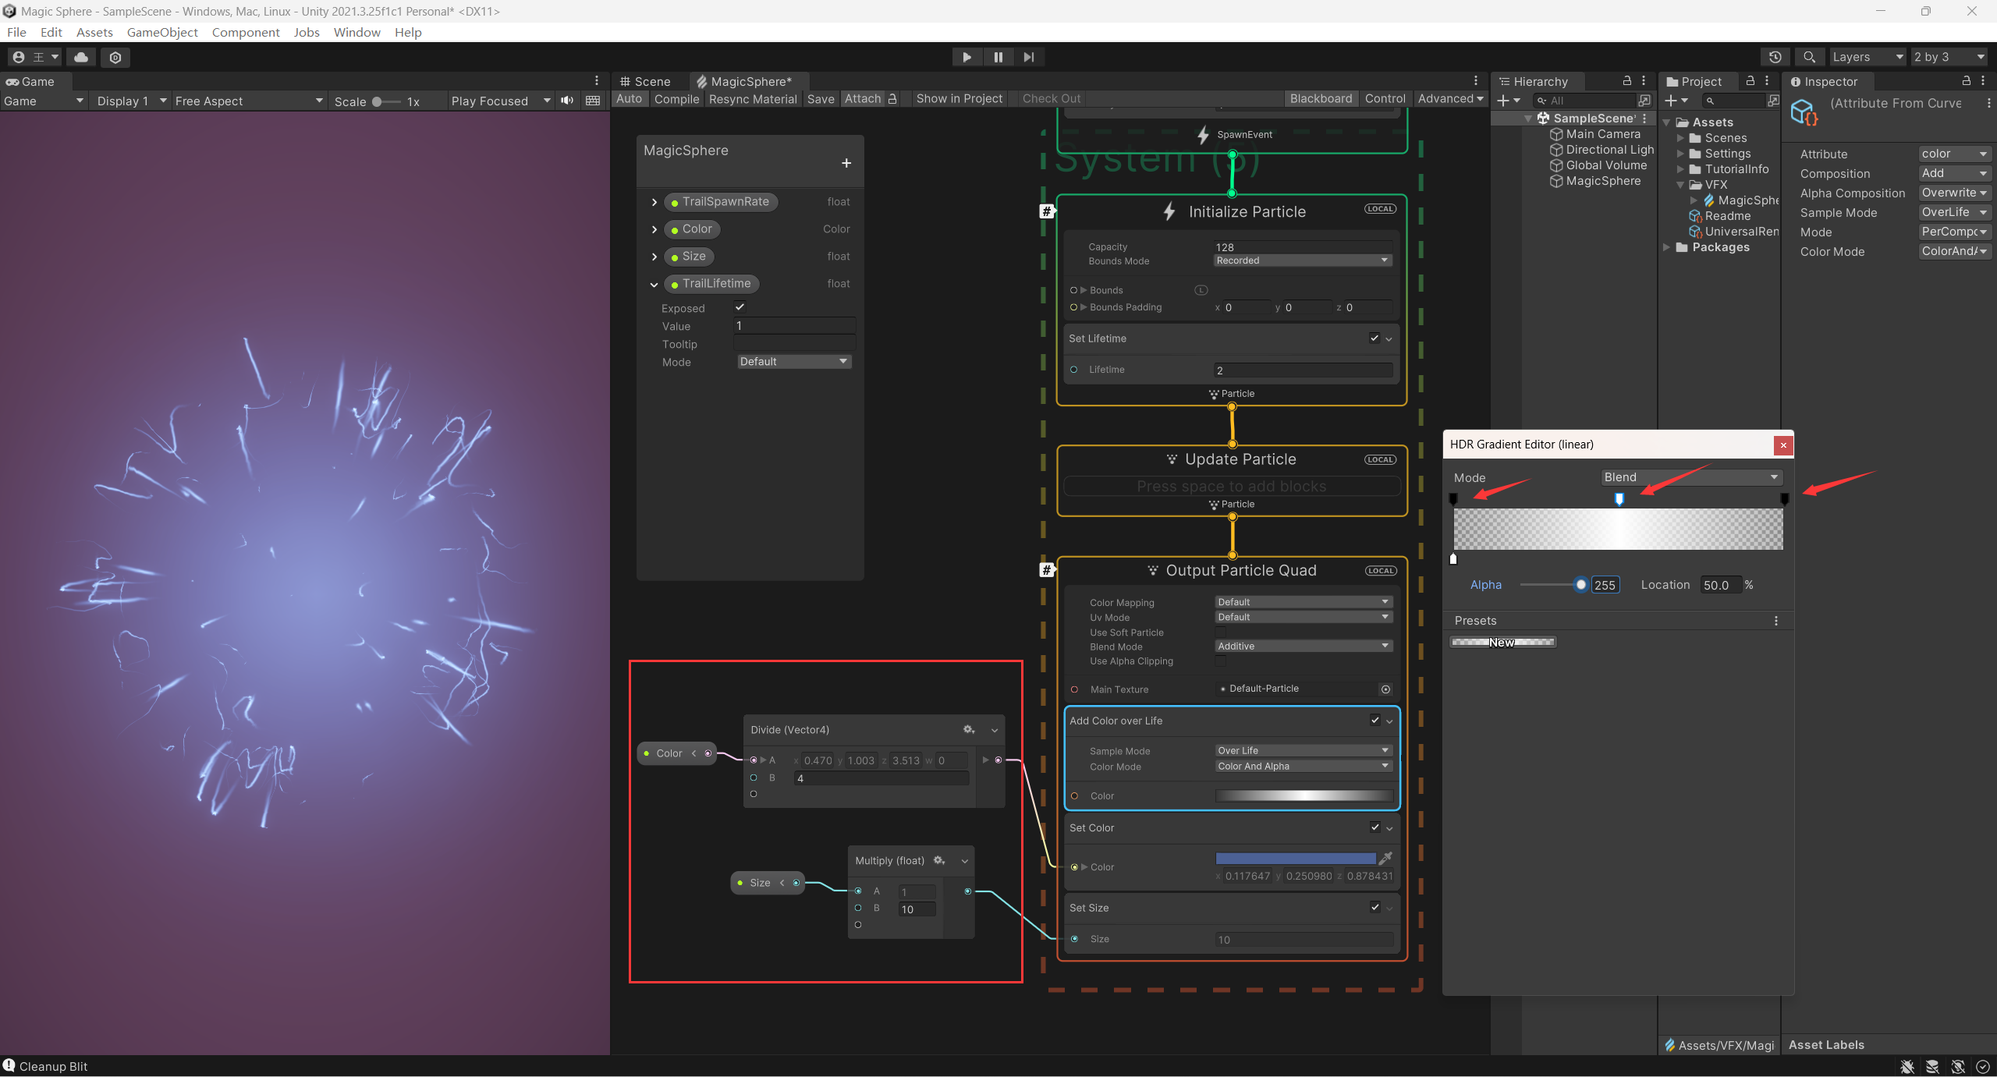Click plus icon in MagicSphere blackboard
Viewport: 1997px width, 1077px height.
click(x=846, y=163)
